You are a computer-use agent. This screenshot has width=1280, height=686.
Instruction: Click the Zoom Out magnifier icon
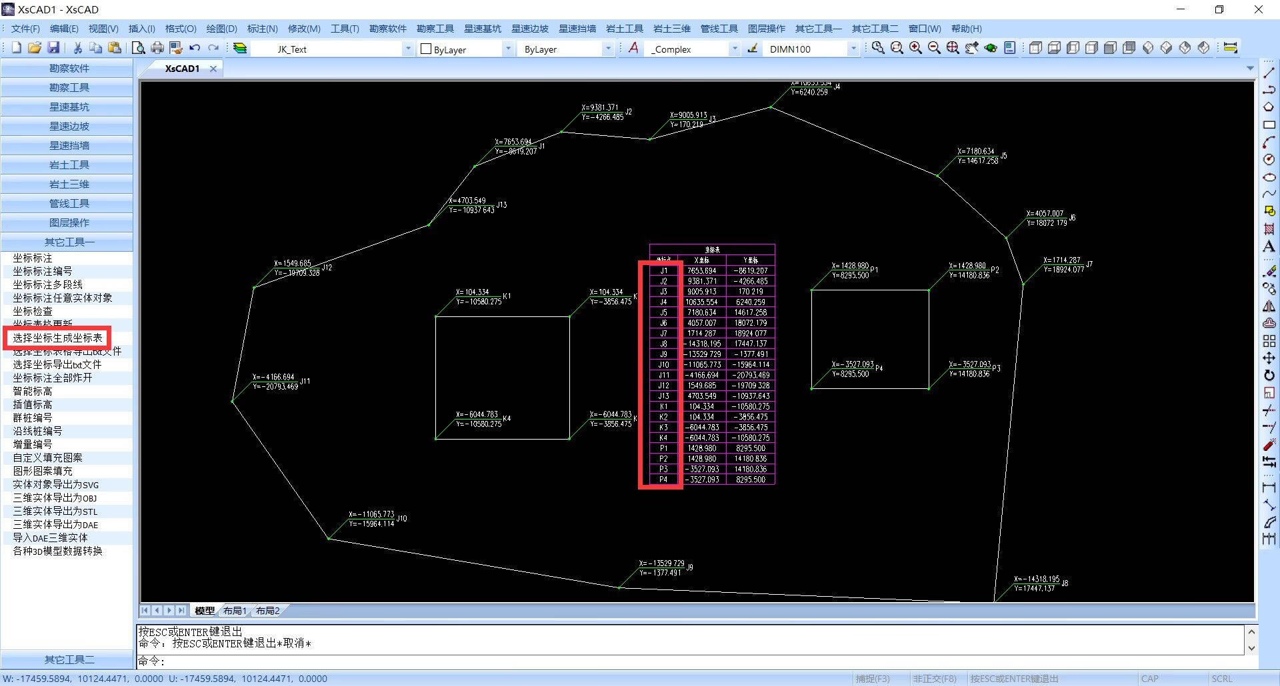click(x=935, y=48)
